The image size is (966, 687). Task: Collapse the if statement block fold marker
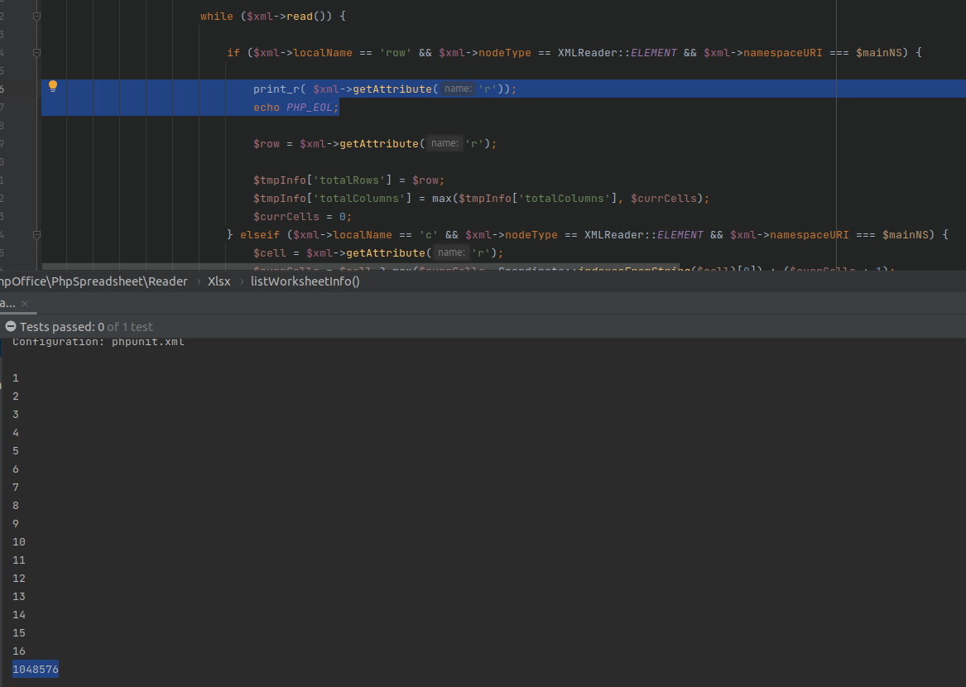coord(36,52)
